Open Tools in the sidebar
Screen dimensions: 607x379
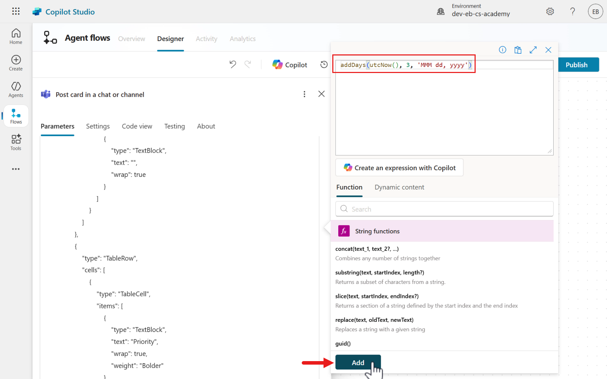(16, 142)
